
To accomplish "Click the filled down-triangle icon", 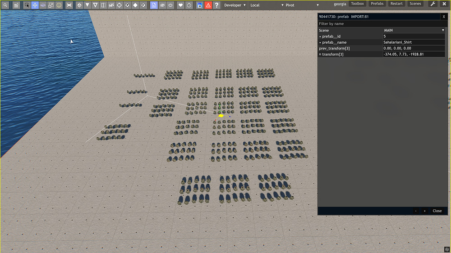I will click(87, 5).
